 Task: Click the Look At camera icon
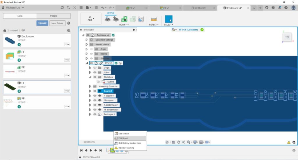click(x=173, y=142)
